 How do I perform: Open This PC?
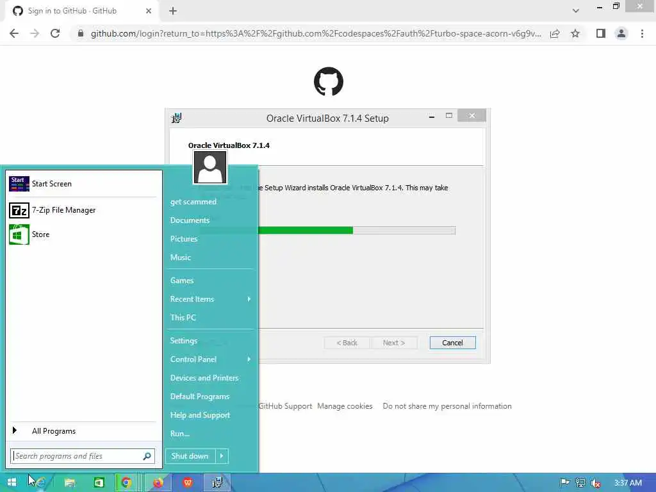click(183, 318)
